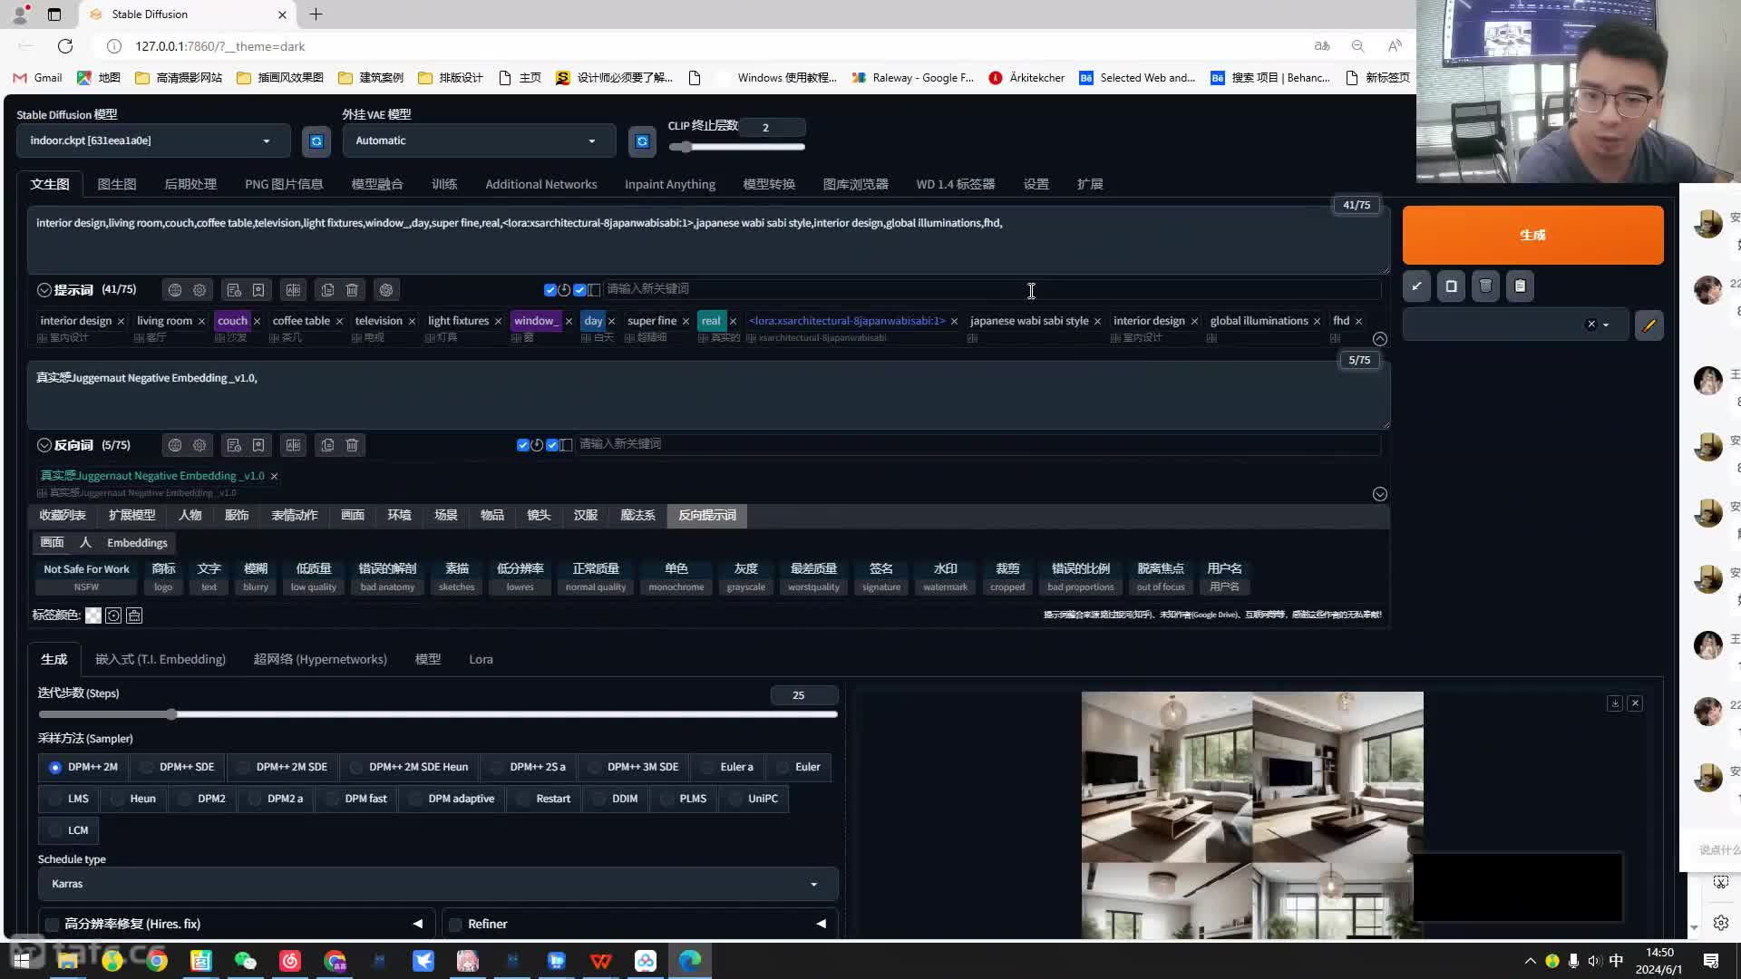
Task: Click the circular tag color reset icon
Action: 113,616
